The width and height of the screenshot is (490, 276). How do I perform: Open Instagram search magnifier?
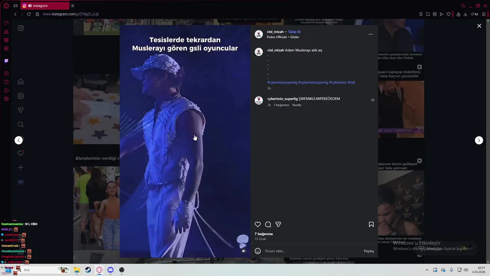click(x=21, y=125)
